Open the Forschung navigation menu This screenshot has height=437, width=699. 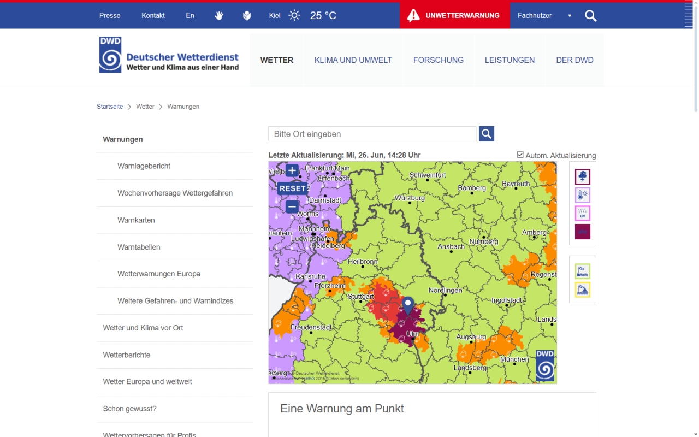click(438, 60)
